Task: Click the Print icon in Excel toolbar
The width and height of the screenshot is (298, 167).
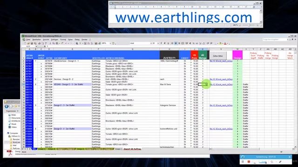Action: [39, 43]
